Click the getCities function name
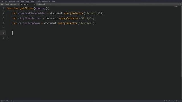Viewport: 182px width, 102px height. click(27, 8)
